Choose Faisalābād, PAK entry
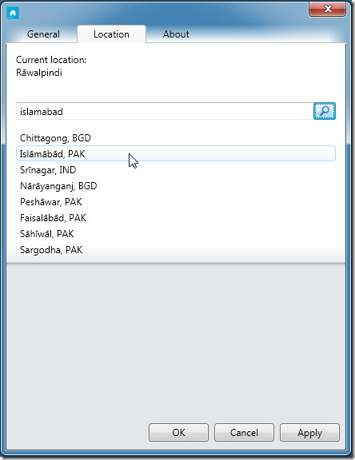 [x=176, y=218]
